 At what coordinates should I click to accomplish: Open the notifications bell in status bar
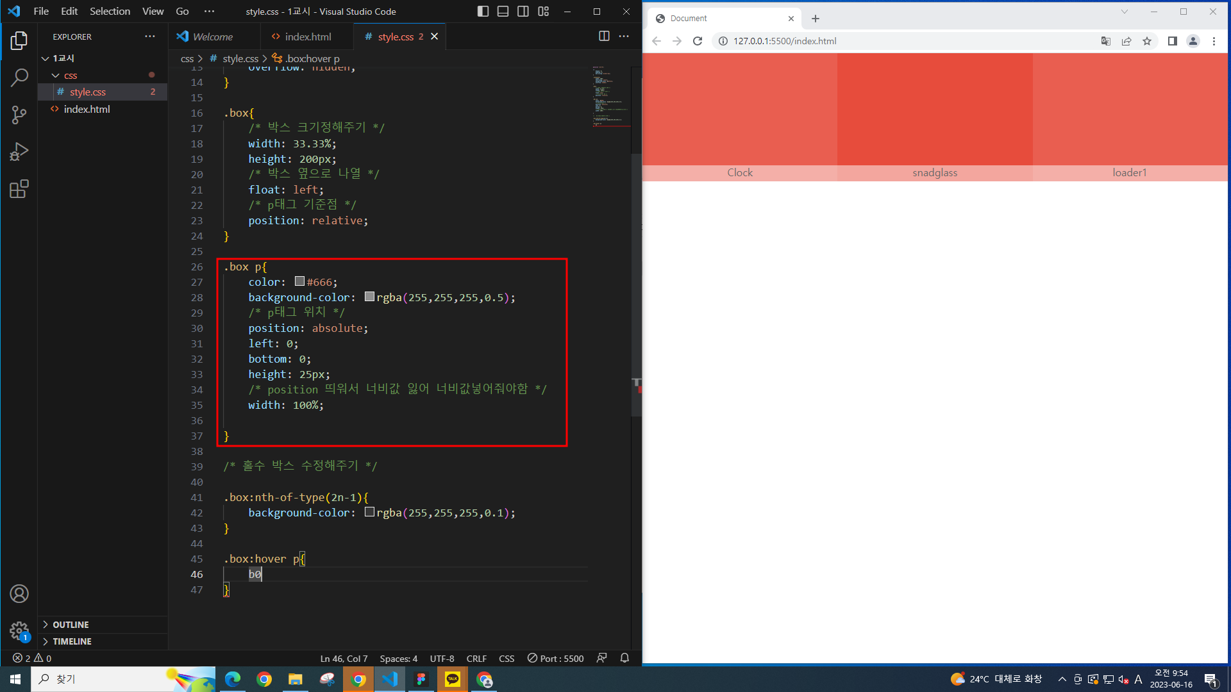[x=624, y=658]
